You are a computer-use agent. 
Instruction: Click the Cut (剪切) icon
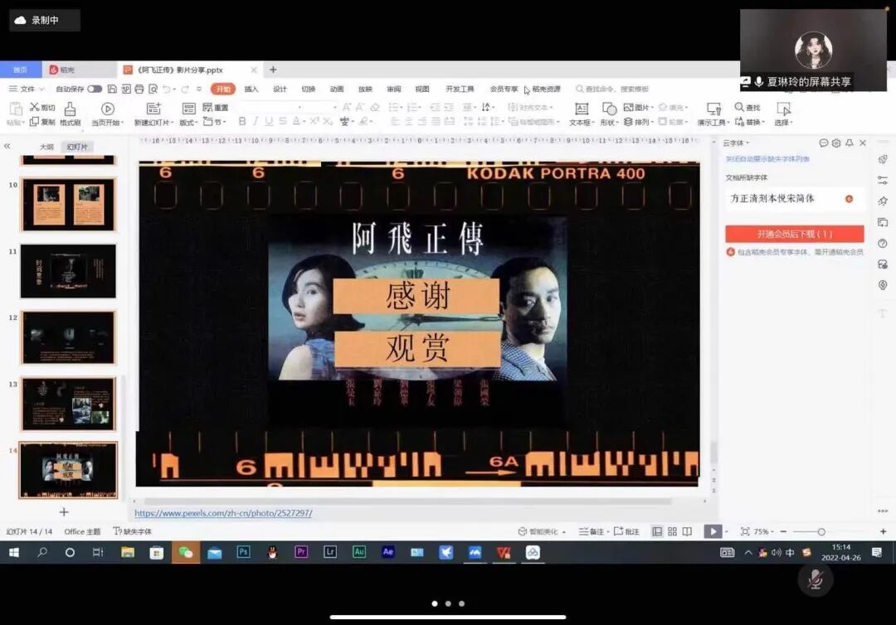(40, 108)
